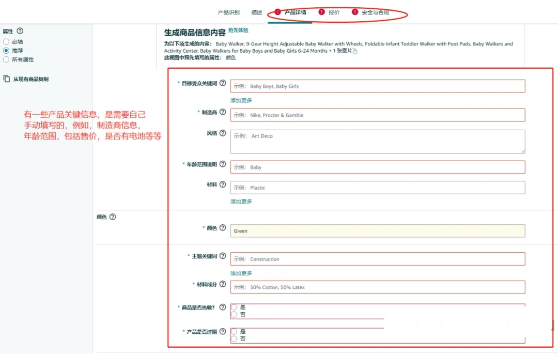Click help icon for 制造商
This screenshot has width=558, height=355.
click(x=223, y=112)
